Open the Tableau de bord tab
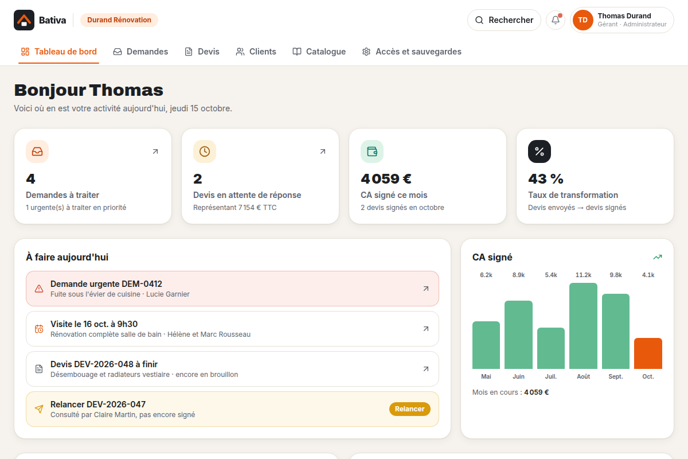 pyautogui.click(x=58, y=52)
